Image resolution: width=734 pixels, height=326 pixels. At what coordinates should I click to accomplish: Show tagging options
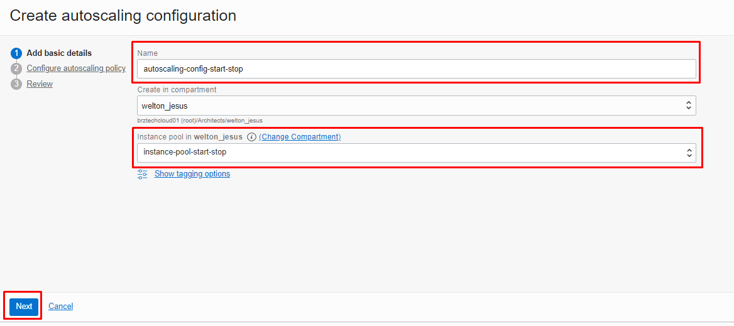[192, 174]
